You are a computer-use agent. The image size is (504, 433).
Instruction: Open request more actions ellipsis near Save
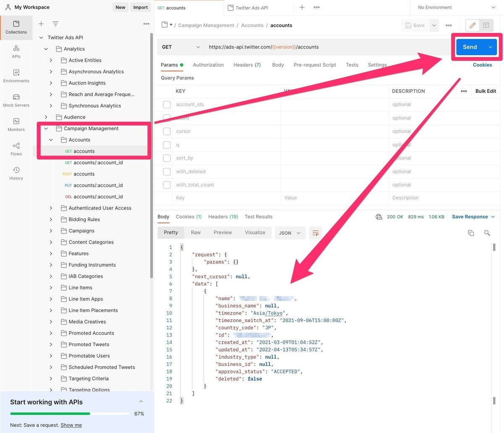(449, 25)
